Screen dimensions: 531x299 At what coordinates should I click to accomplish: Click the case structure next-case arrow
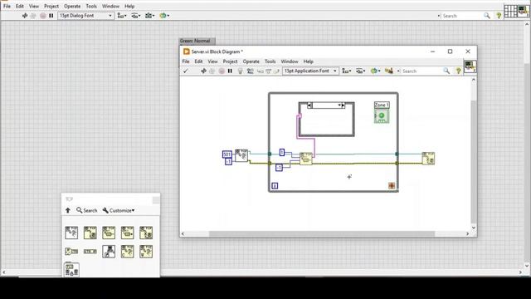pyautogui.click(x=343, y=105)
